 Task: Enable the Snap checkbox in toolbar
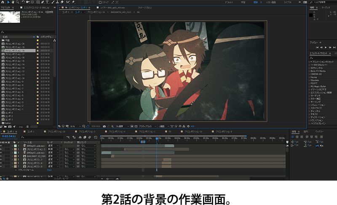100,2
